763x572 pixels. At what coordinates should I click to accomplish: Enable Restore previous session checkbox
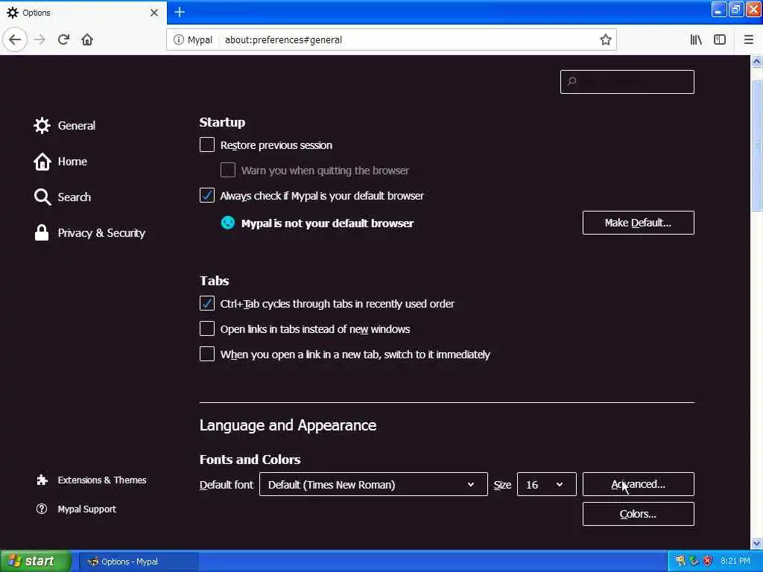[207, 144]
